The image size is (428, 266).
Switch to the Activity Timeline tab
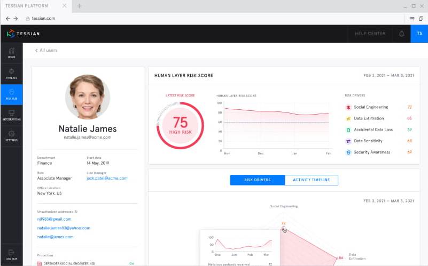[x=311, y=180]
